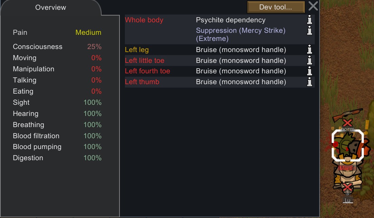Image resolution: width=374 pixels, height=218 pixels.
Task: Click the Blood filtration capacity row
Action: tap(57, 136)
